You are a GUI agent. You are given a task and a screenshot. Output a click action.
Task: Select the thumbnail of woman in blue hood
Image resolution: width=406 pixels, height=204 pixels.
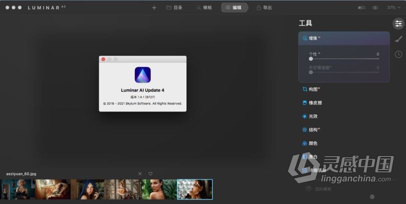coord(88,189)
